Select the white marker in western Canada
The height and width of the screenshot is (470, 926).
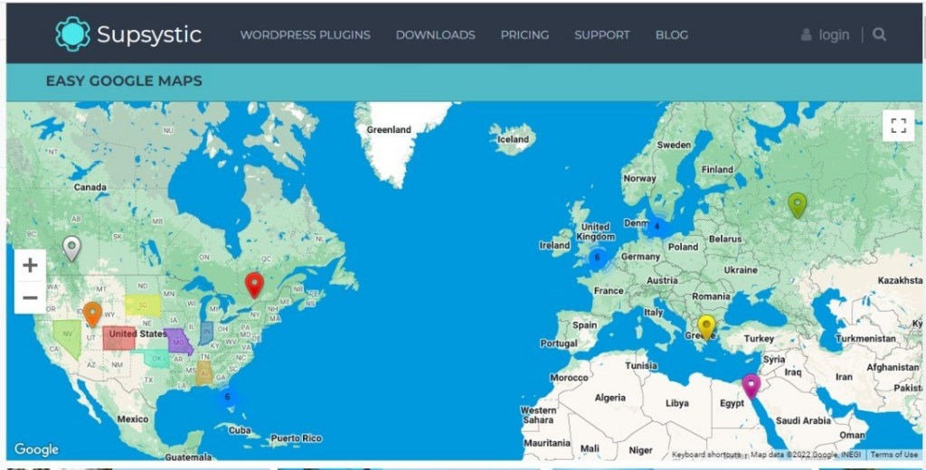pyautogui.click(x=71, y=249)
